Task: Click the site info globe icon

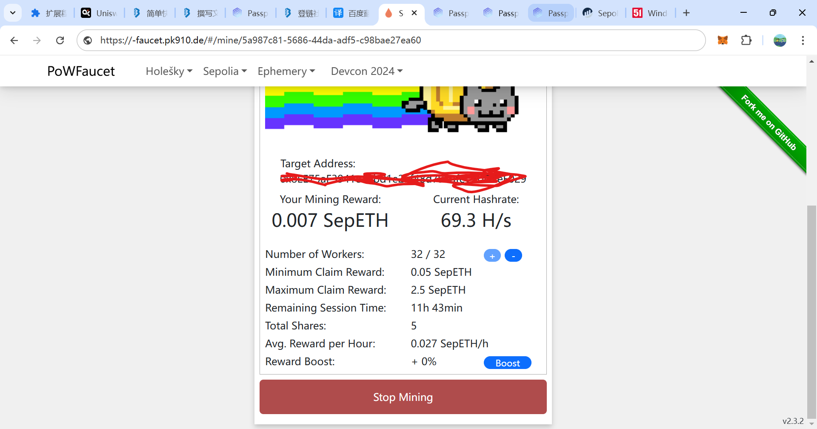Action: [x=88, y=40]
